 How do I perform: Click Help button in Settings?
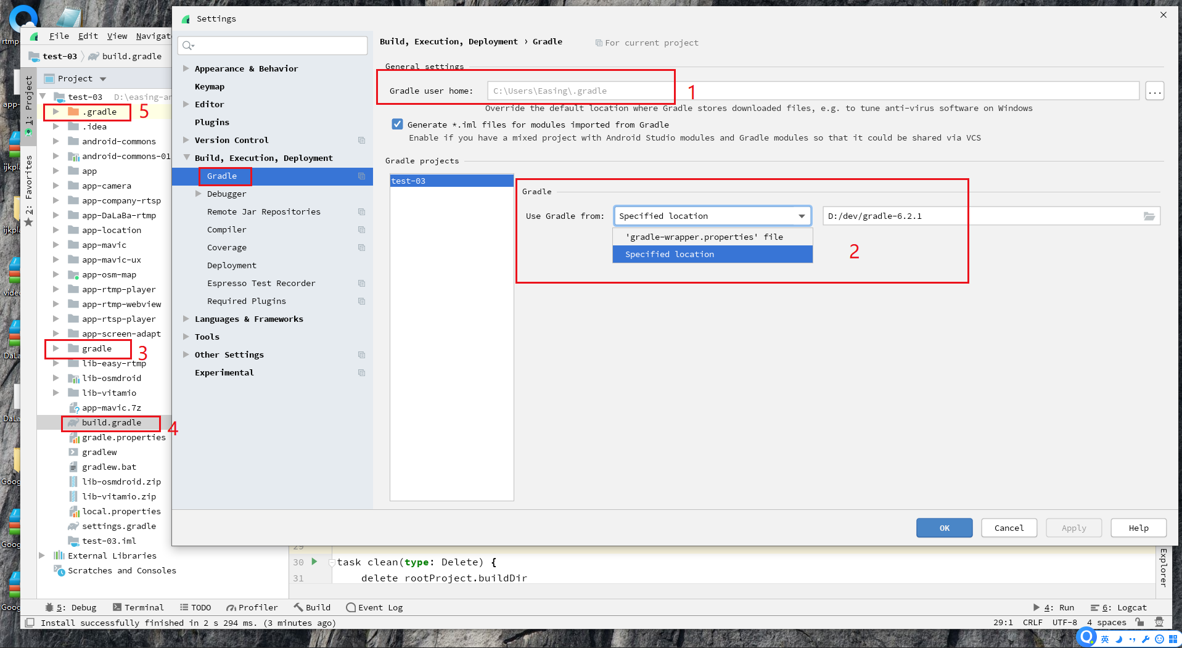1138,528
